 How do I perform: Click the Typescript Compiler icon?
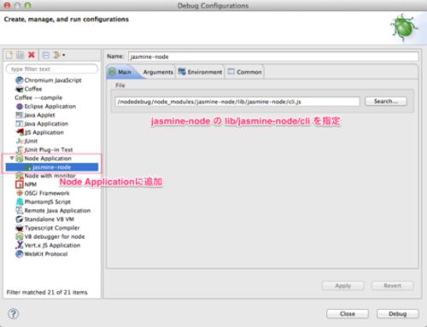click(20, 228)
